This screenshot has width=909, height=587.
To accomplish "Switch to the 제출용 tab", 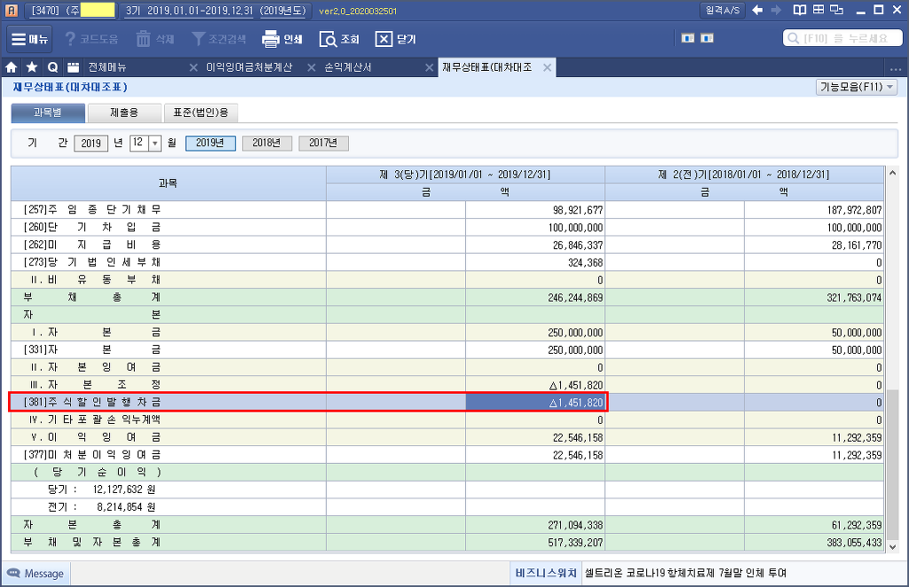I will point(124,113).
